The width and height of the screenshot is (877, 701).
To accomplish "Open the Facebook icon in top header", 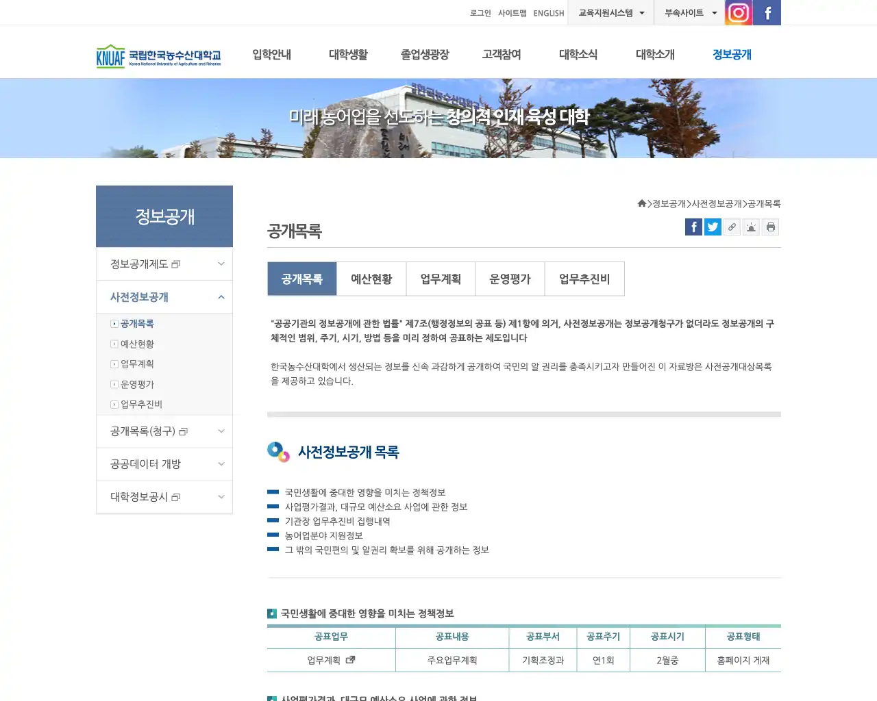I will [767, 12].
